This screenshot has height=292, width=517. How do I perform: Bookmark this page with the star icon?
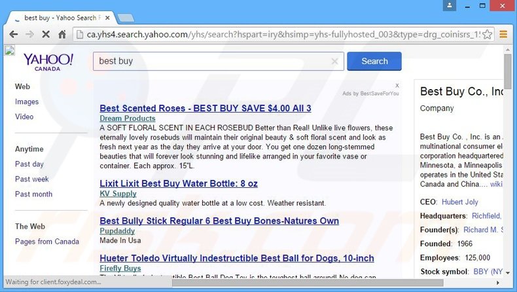(487, 34)
